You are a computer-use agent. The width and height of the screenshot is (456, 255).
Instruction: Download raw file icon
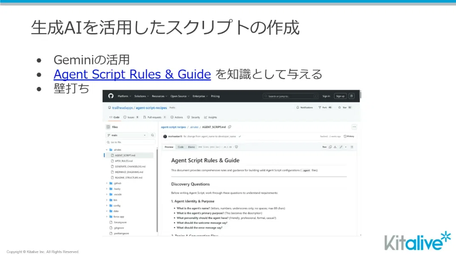[335, 147]
